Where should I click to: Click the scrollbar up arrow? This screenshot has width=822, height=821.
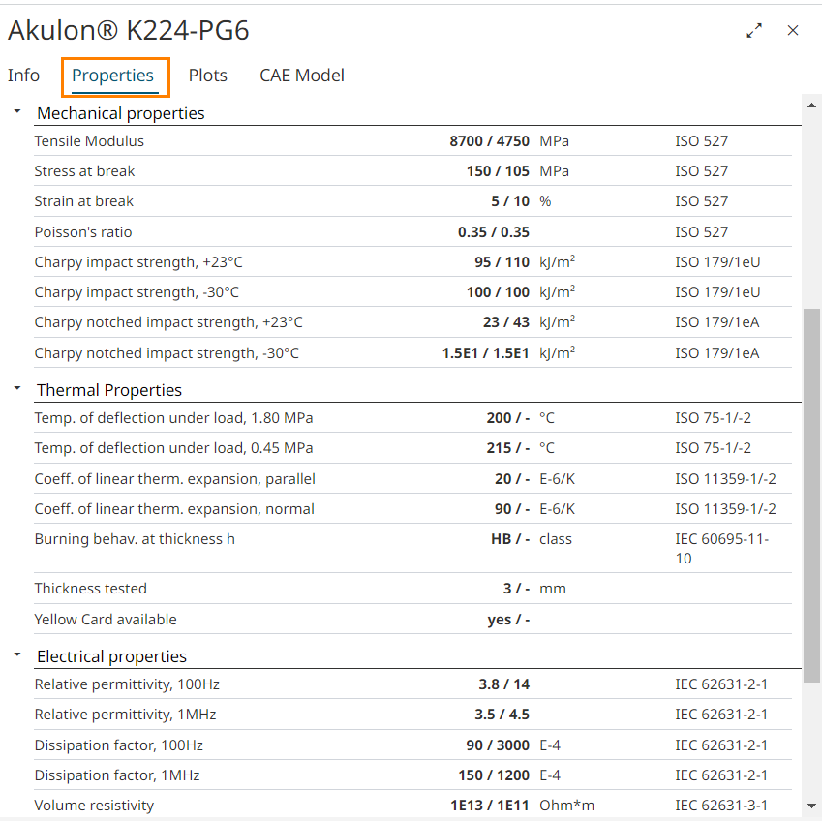click(811, 103)
